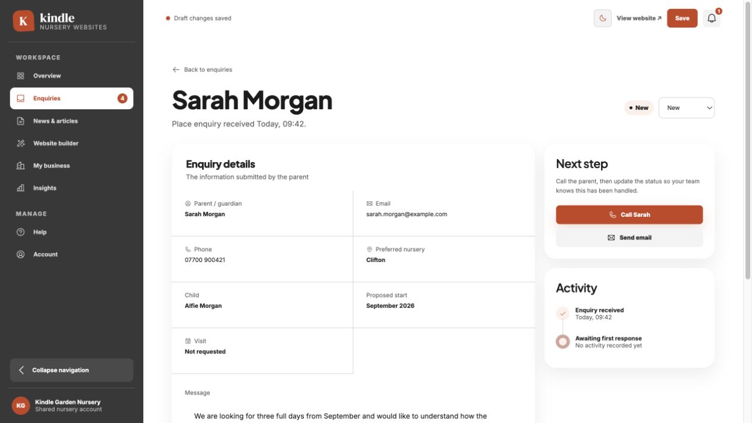This screenshot has width=752, height=423.
Task: Go back to enquiries
Action: [x=202, y=70]
